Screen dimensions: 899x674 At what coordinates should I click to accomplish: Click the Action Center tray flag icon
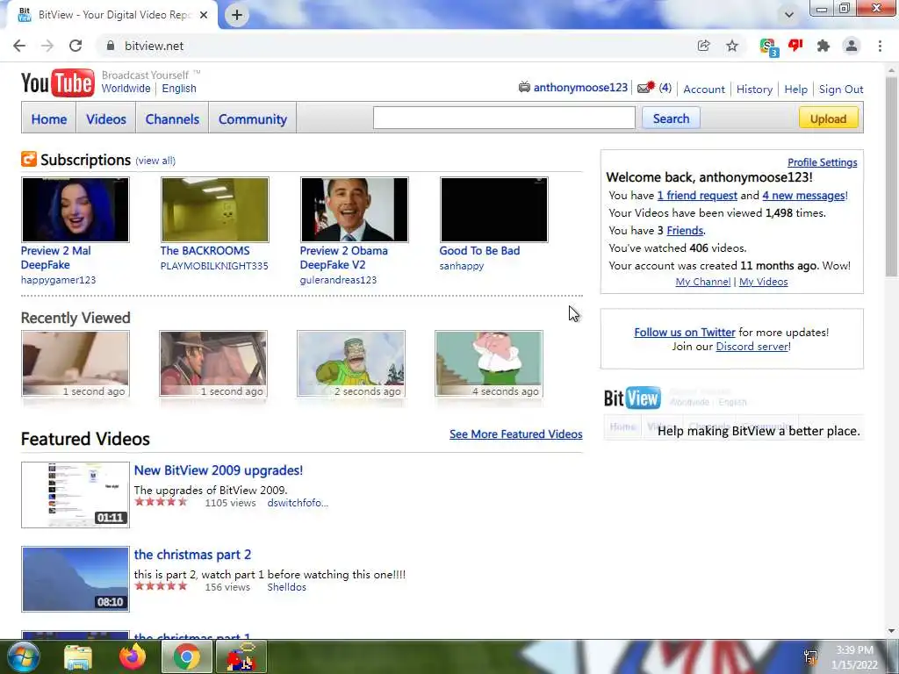tap(810, 657)
